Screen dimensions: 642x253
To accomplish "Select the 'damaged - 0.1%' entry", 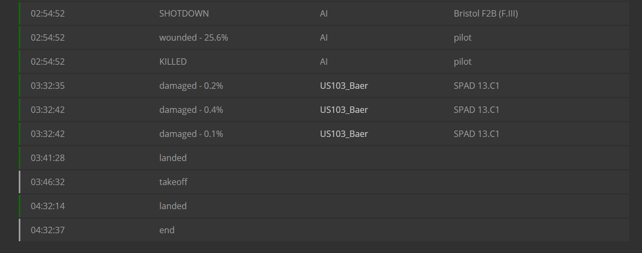I will [x=191, y=134].
